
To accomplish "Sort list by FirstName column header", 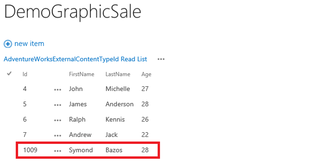I will pos(82,74).
